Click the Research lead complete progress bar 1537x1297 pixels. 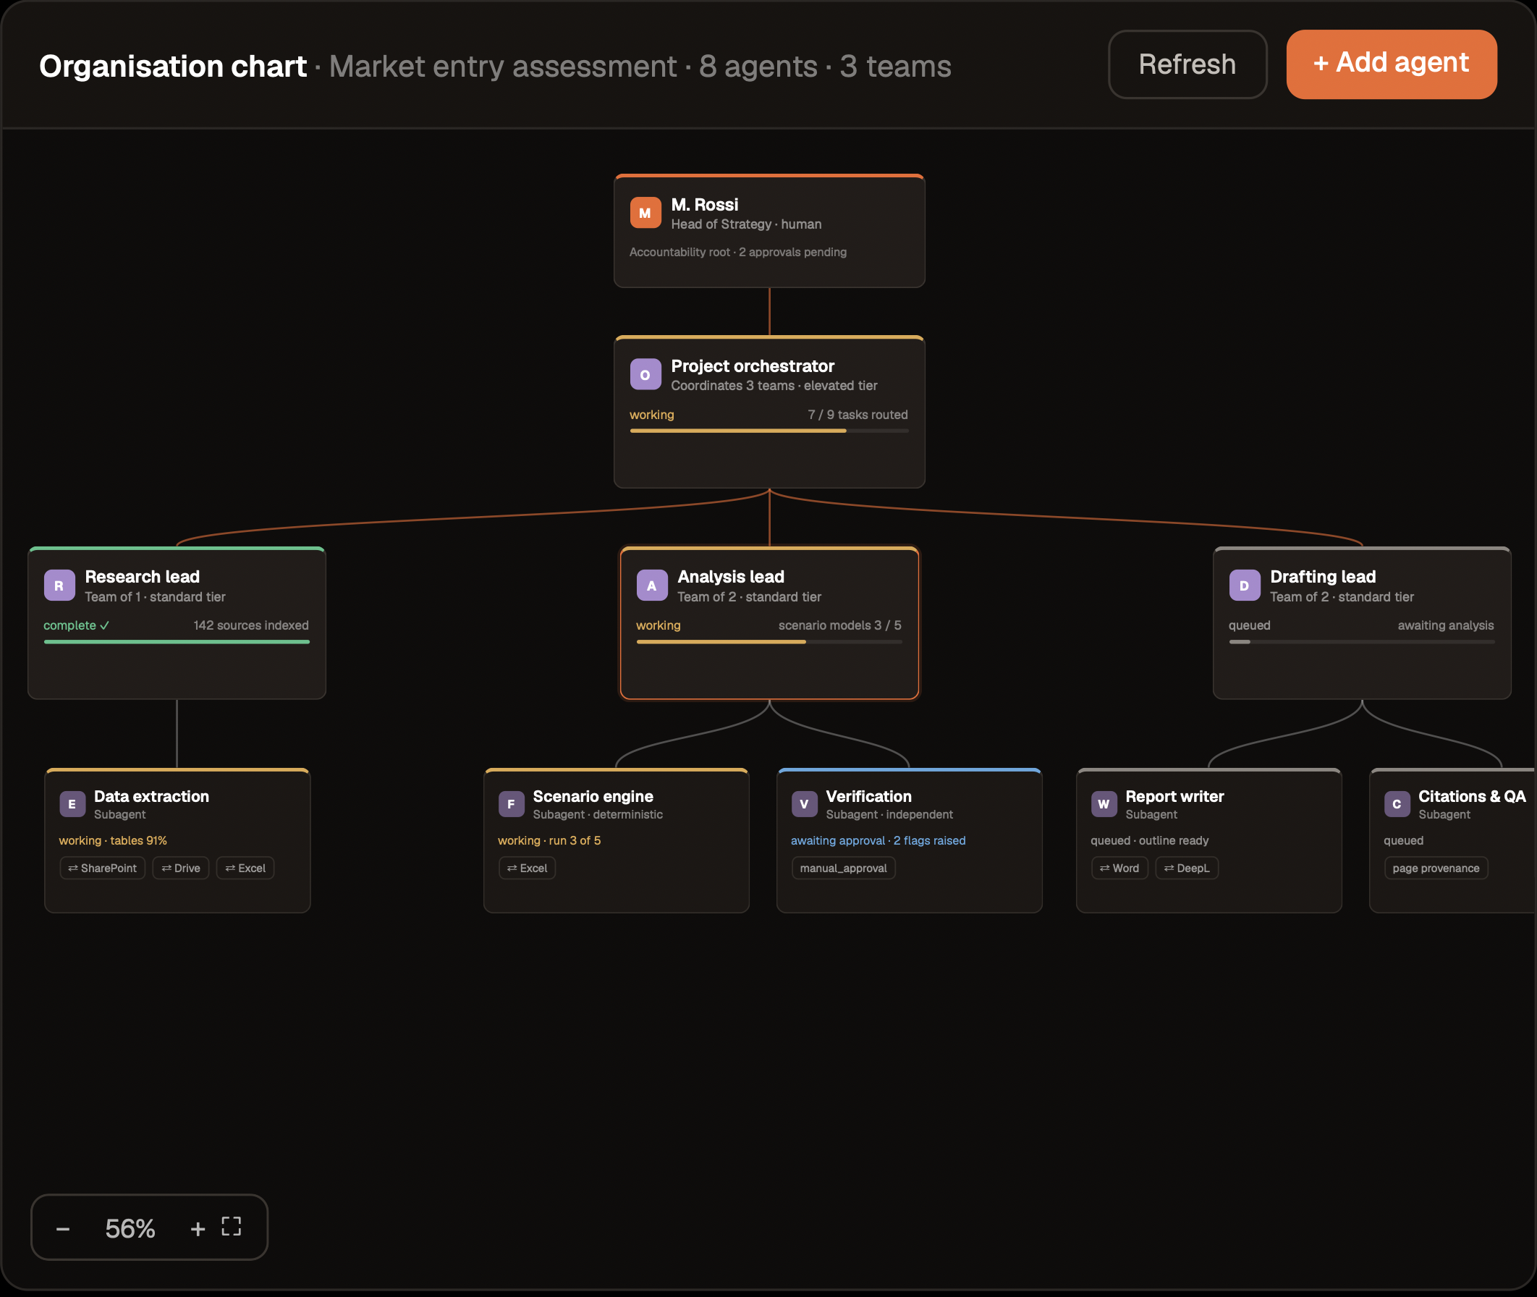point(177,642)
